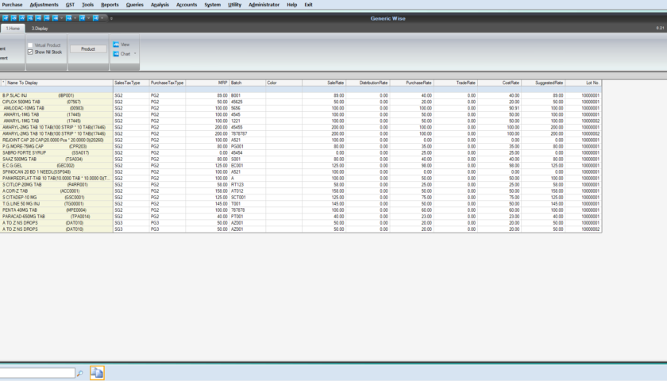Click the copy documents icon at bottom

pos(97,373)
